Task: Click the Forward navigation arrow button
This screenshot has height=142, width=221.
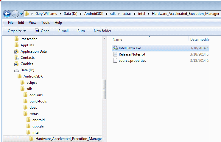Action: [x=15, y=14]
